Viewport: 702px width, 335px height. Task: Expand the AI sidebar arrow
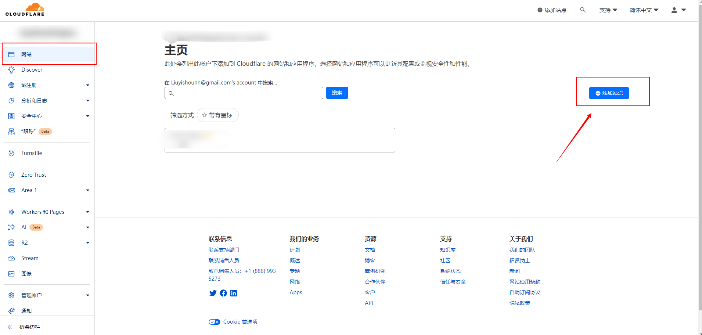click(88, 227)
